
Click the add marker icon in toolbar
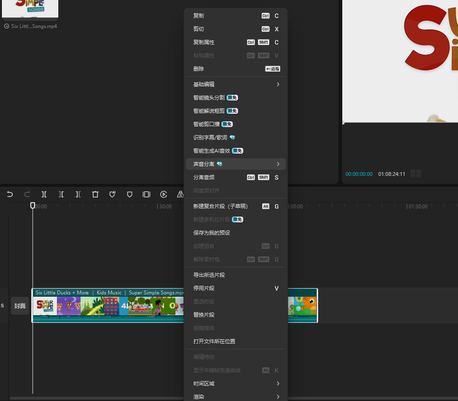click(129, 194)
